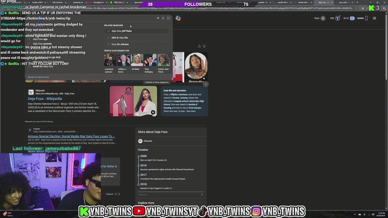Open Karine Jean-Pierre person thumbnail
The image size is (388, 218).
pyautogui.click(x=164, y=60)
